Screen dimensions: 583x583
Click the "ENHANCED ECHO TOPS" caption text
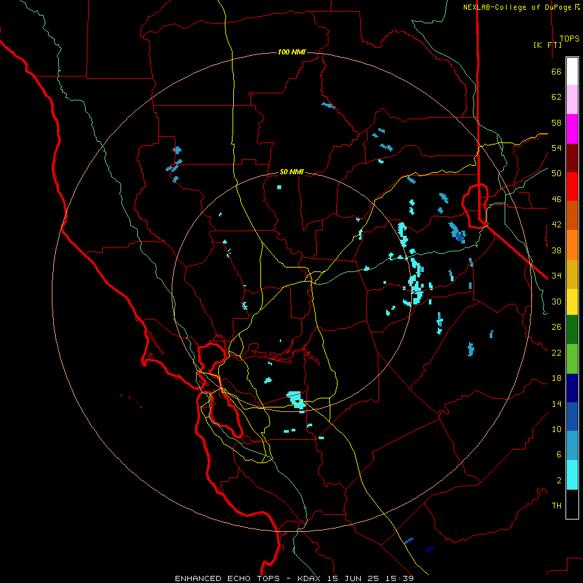click(227, 578)
